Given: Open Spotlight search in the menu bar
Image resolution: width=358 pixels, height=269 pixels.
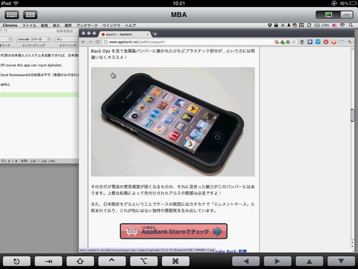Looking at the screenshot, I should 351,25.
